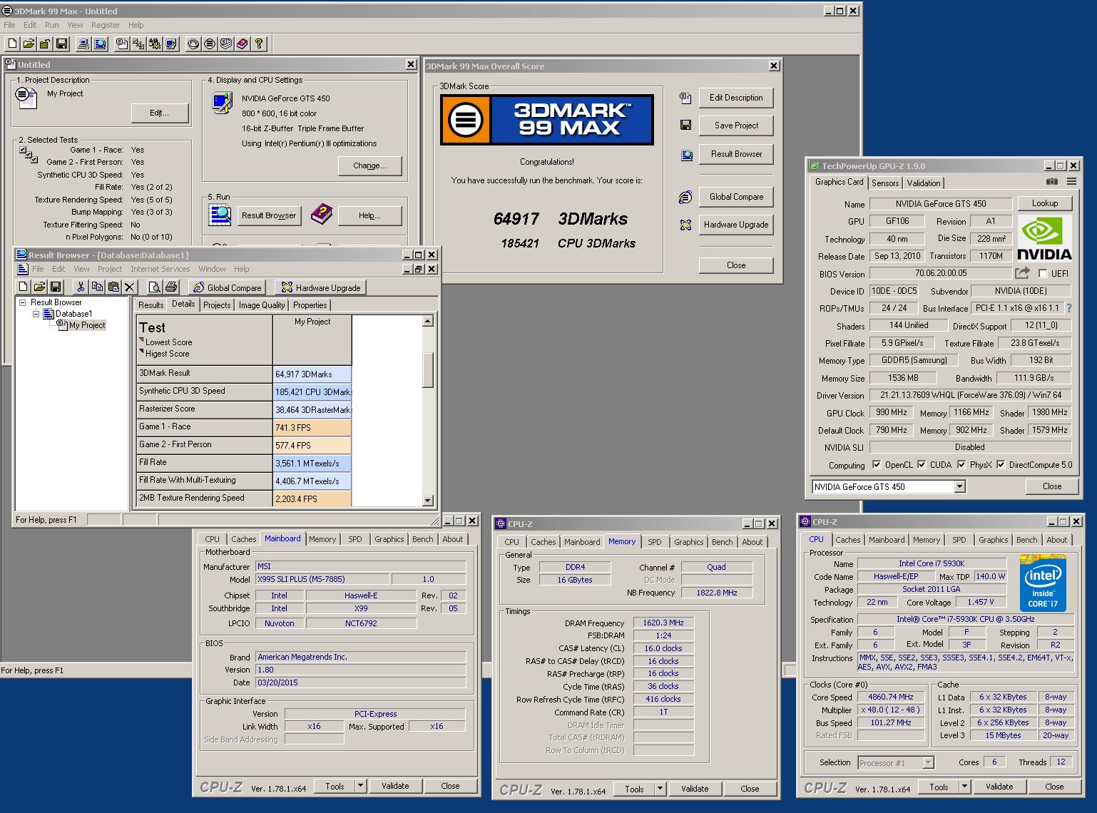Click the Lookup button in GPU-Z
1097x813 pixels.
[1045, 203]
